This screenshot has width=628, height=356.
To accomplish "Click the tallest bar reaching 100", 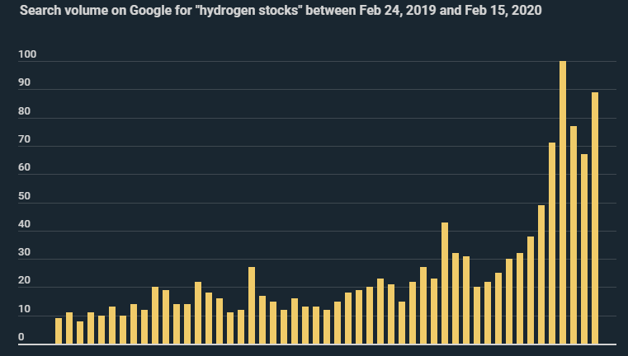I will (x=563, y=203).
